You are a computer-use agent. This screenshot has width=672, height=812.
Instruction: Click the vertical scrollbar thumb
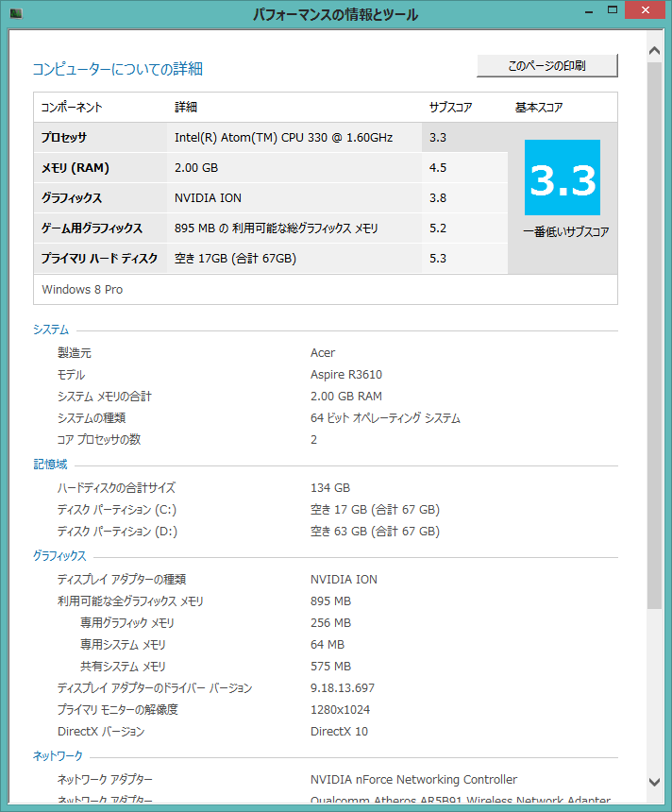[654, 335]
